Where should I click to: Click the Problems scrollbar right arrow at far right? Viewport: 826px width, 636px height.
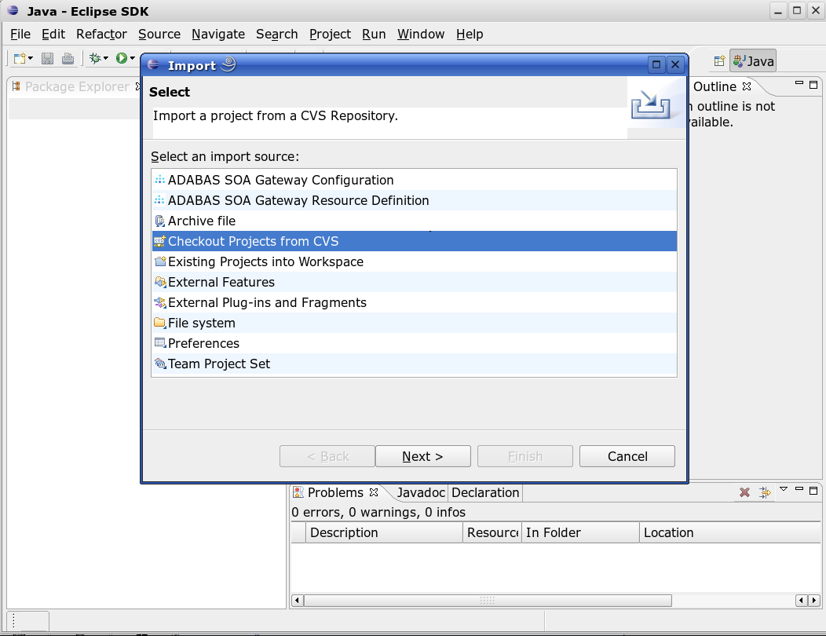(814, 601)
